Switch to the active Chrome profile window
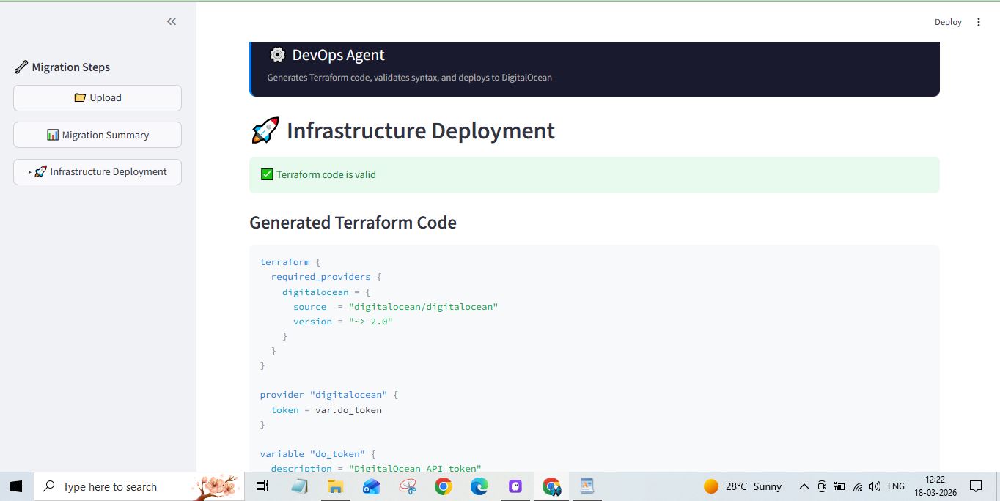The width and height of the screenshot is (1000, 501). 551,486
